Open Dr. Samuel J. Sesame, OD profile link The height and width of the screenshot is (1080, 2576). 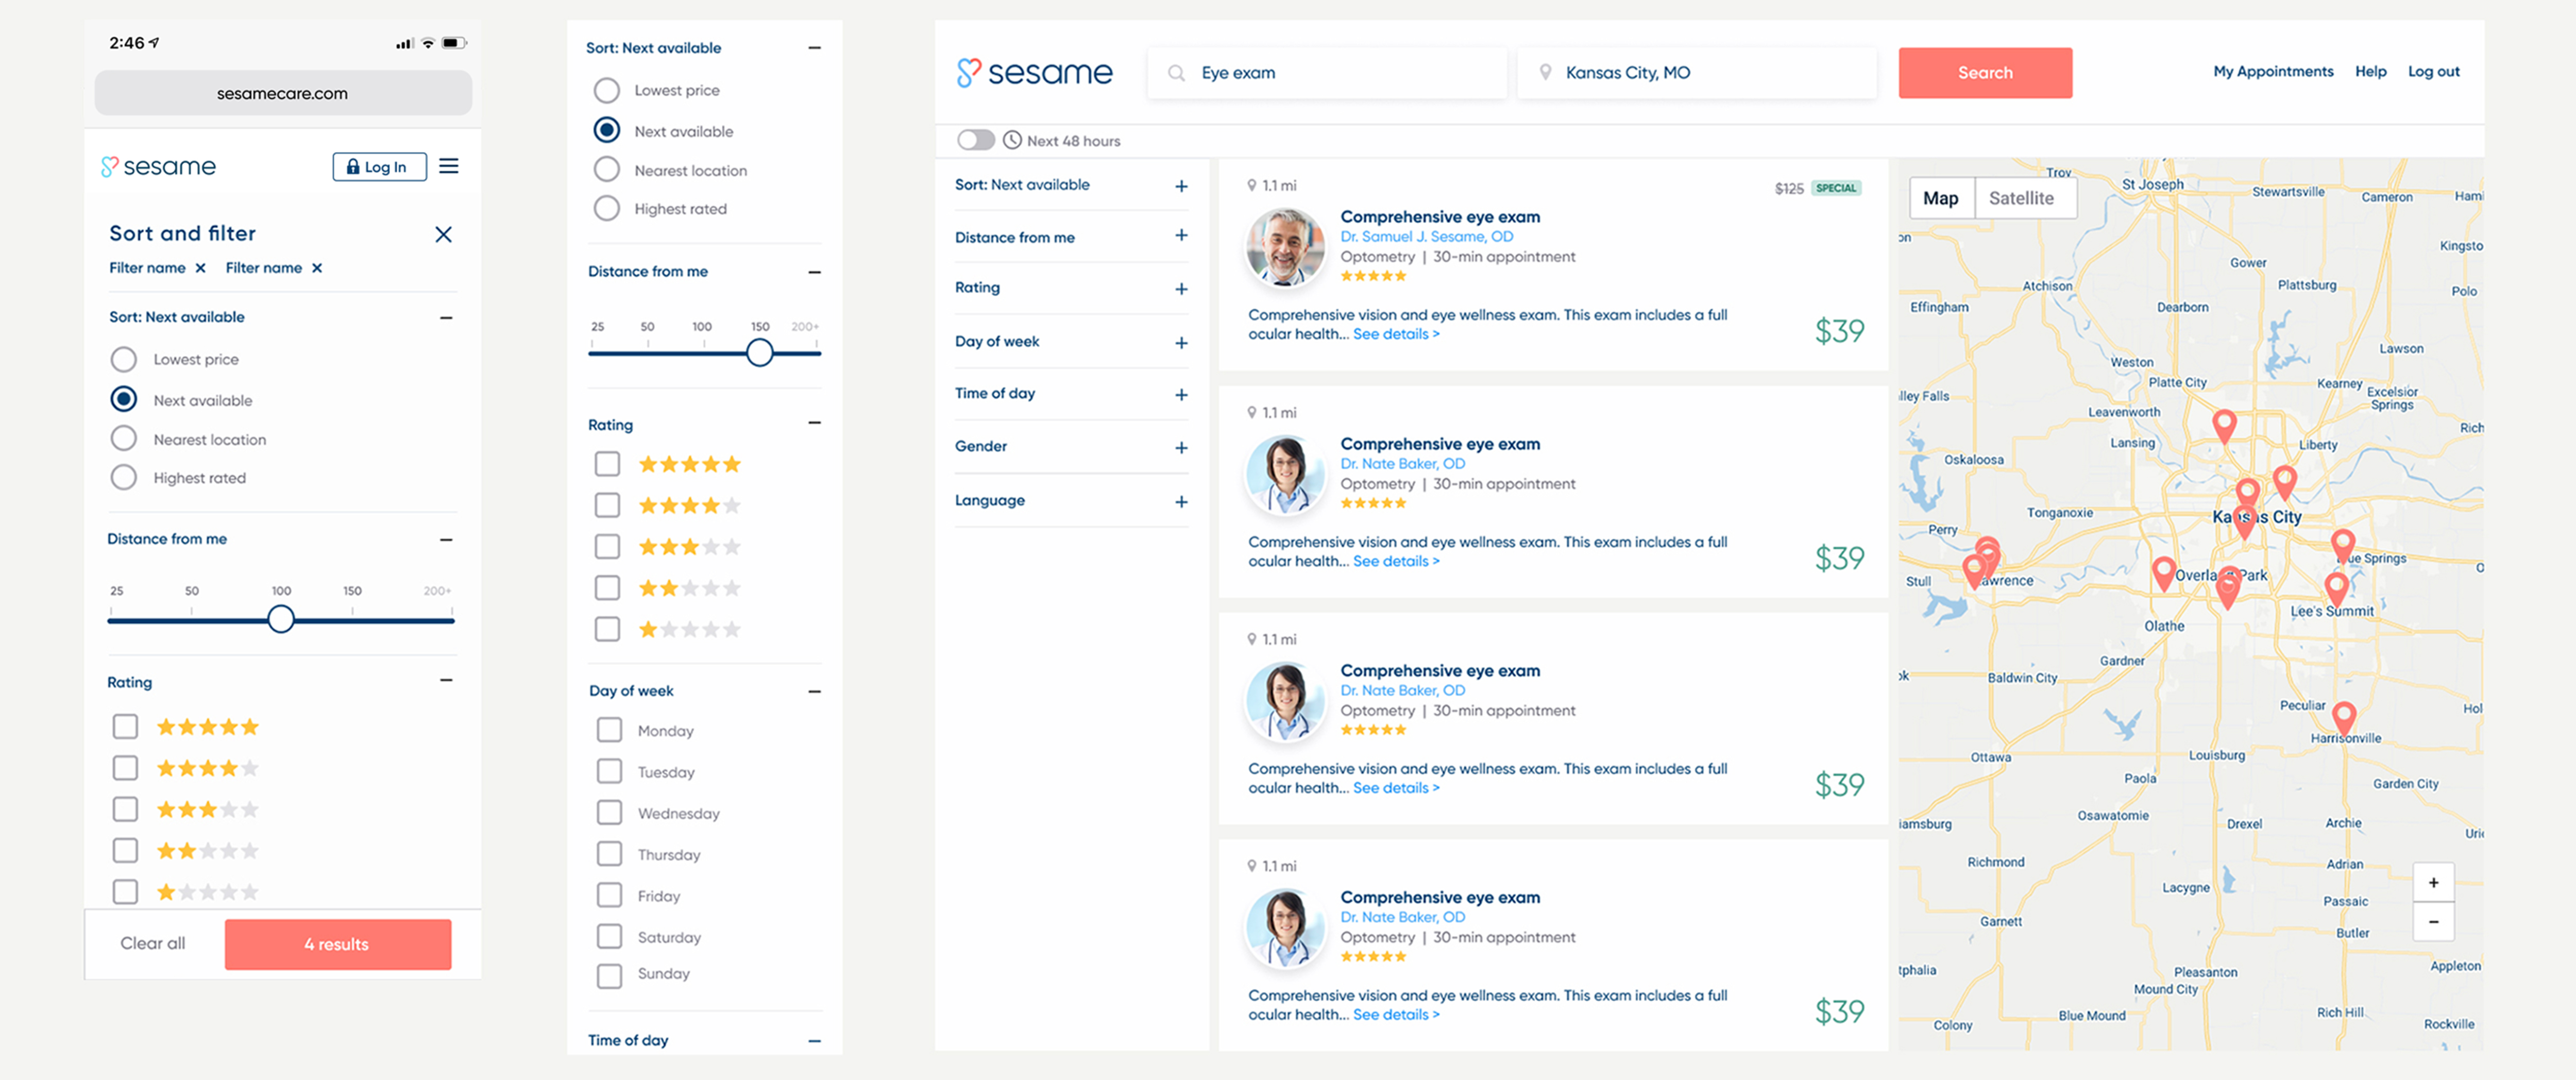pos(1426,236)
